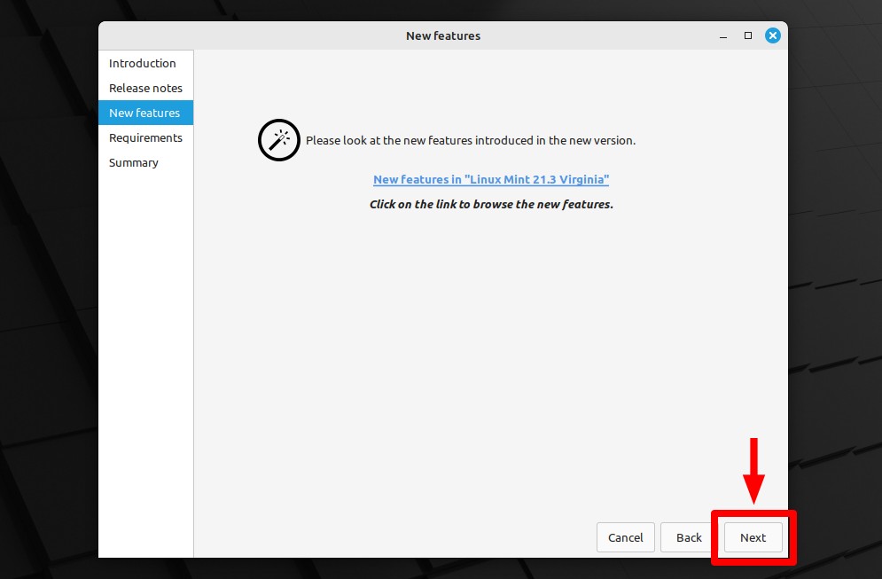
Task: Click the Back button
Action: (689, 537)
